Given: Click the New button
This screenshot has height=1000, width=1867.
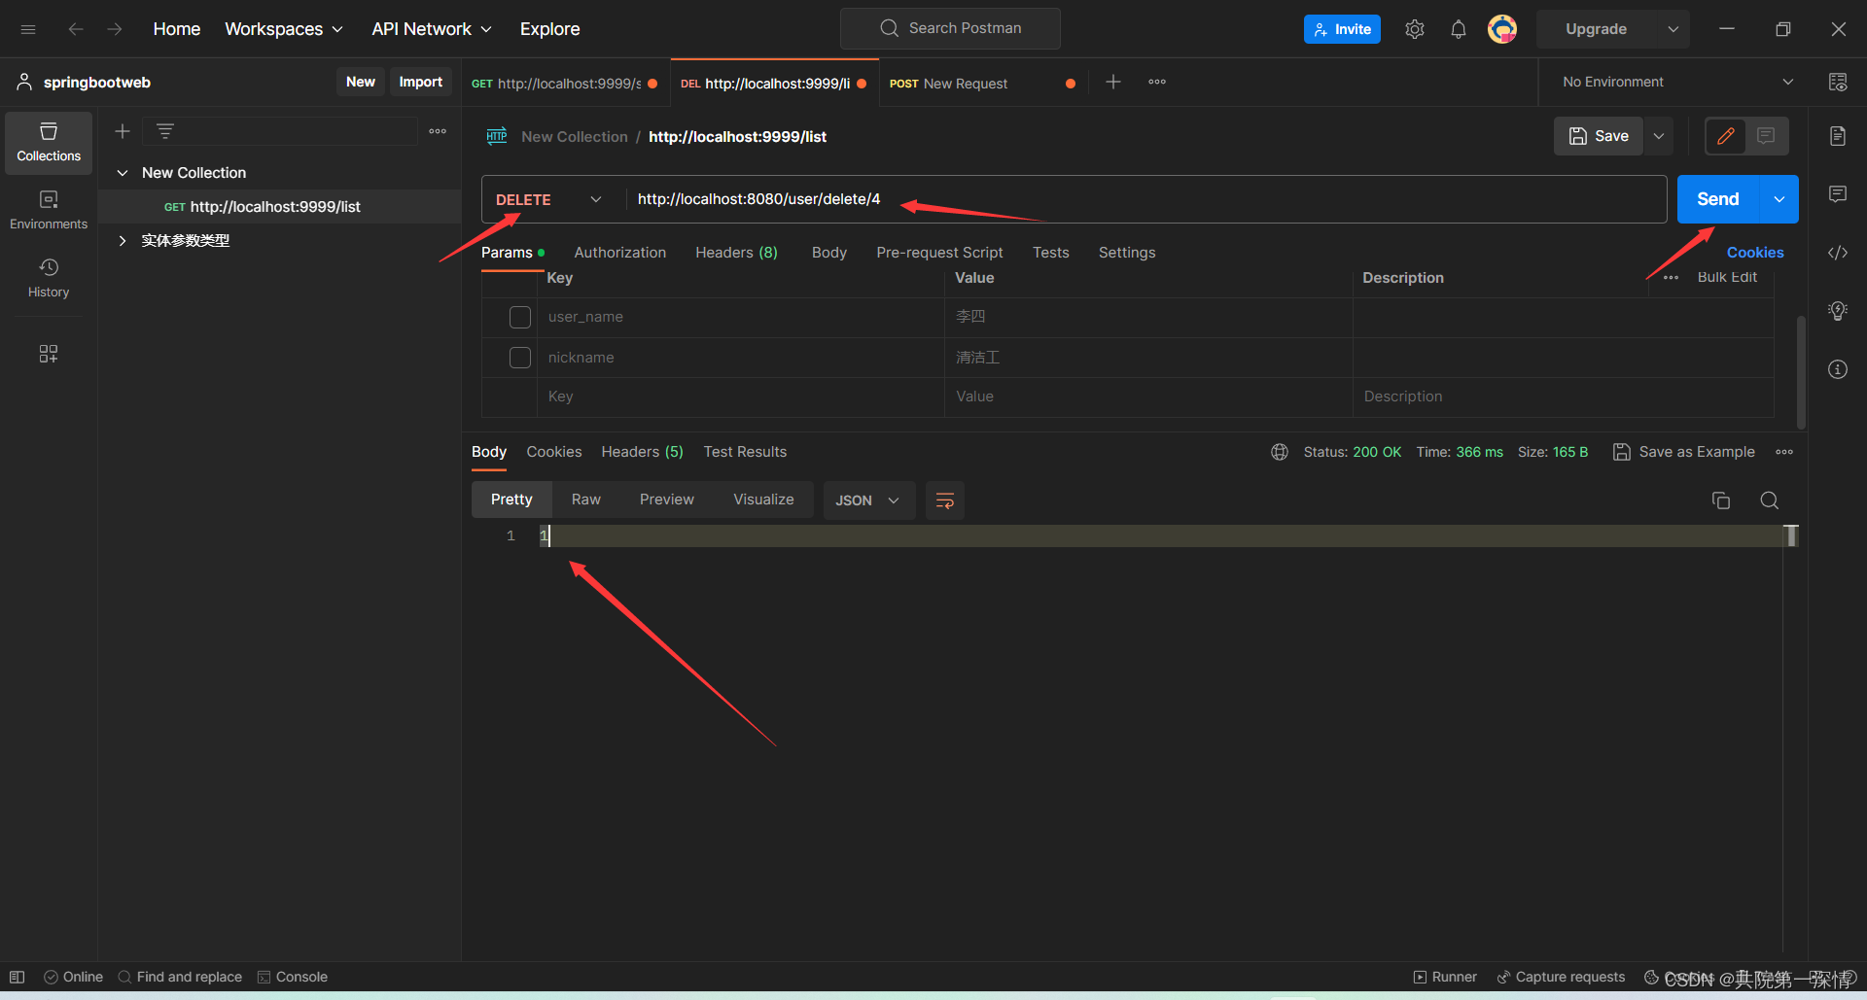Looking at the screenshot, I should [361, 83].
